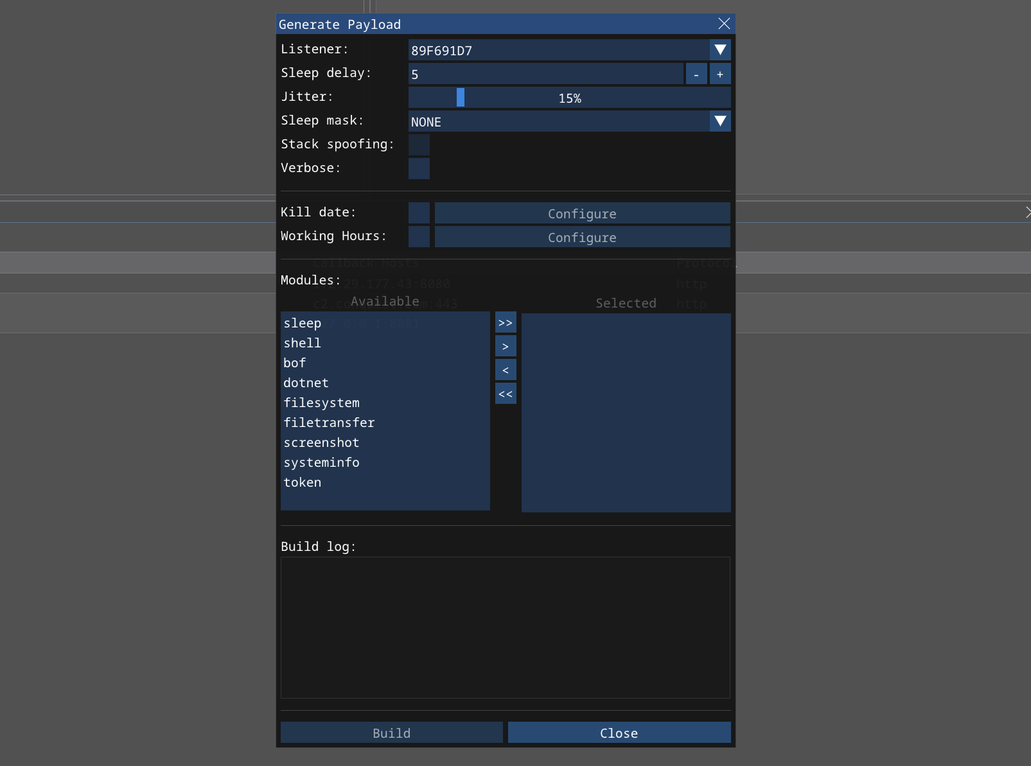This screenshot has width=1031, height=766.
Task: Enable Verbose output
Action: pos(419,168)
